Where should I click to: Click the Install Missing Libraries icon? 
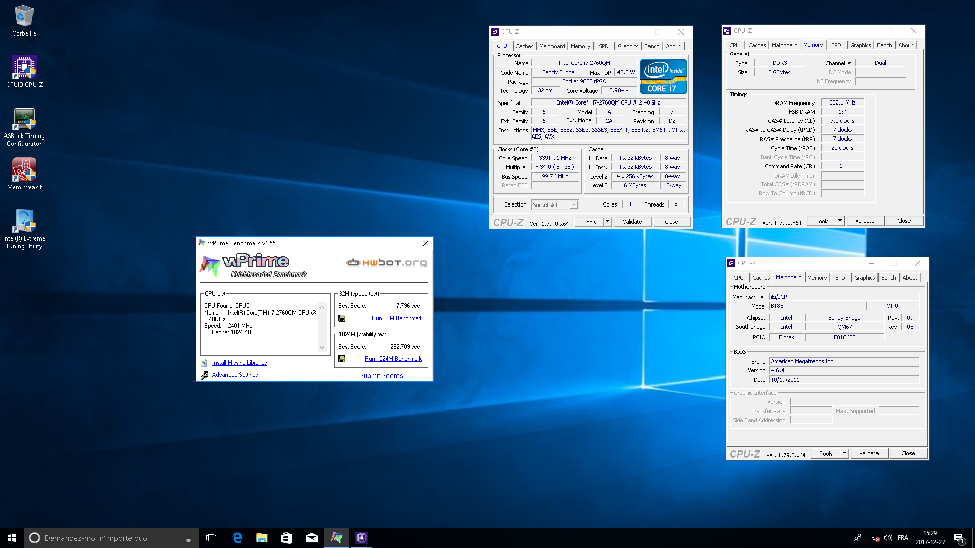(x=204, y=363)
